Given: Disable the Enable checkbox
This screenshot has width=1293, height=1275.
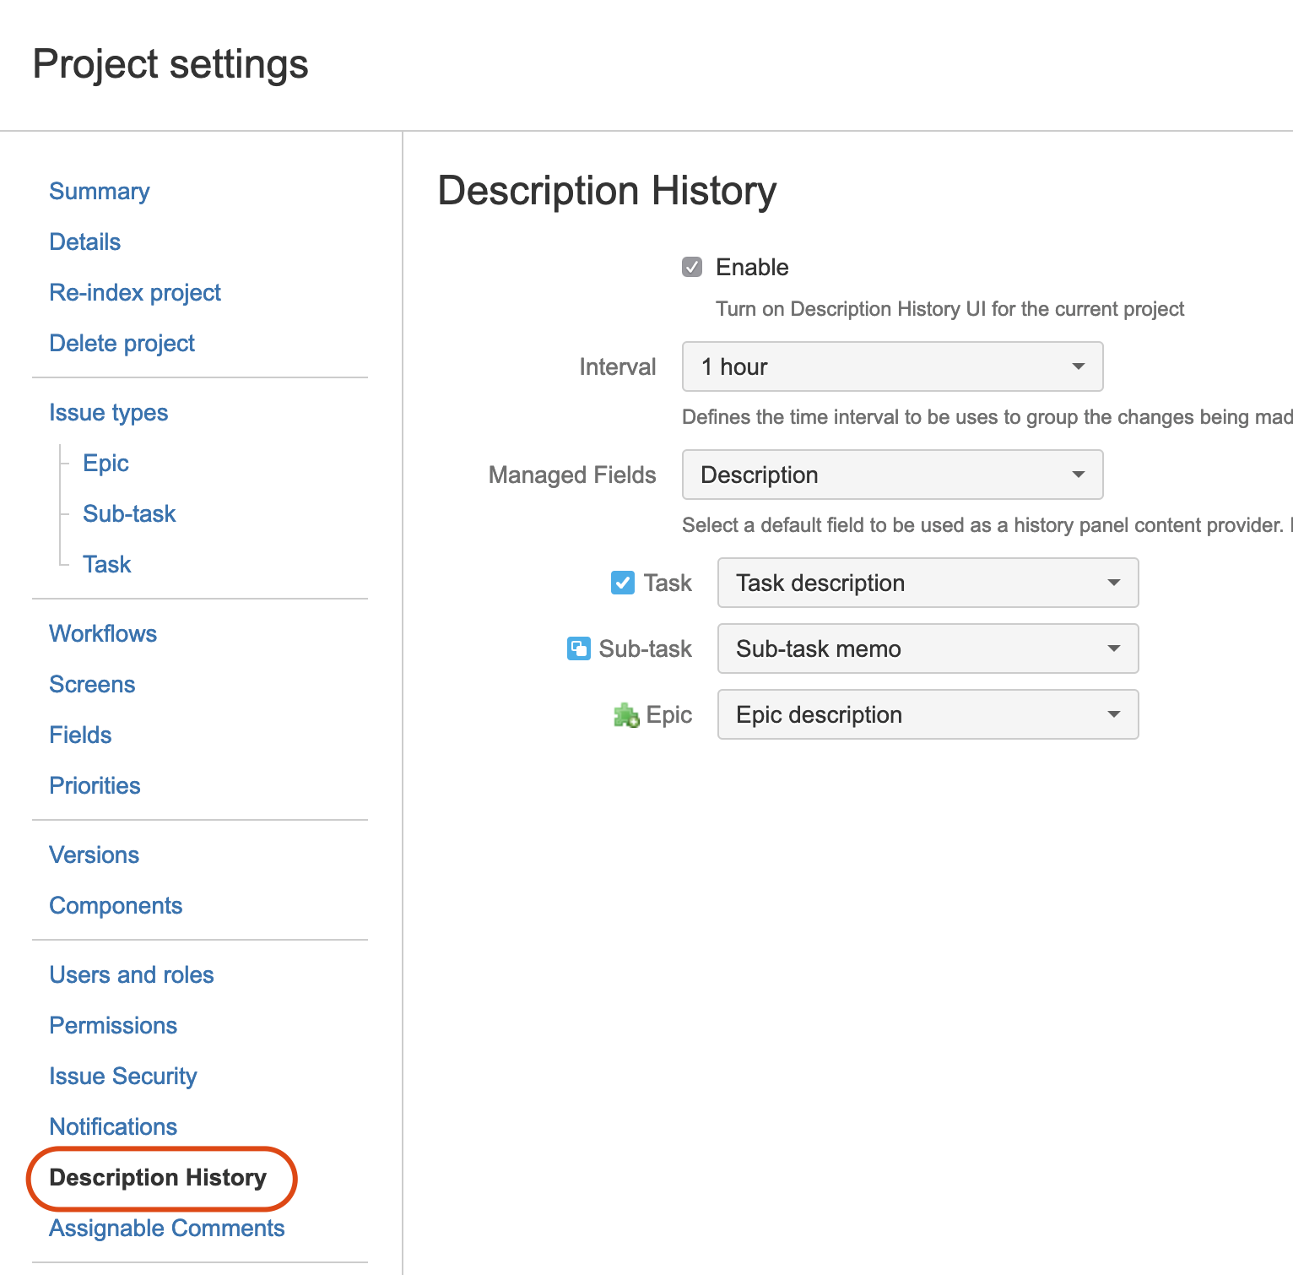Looking at the screenshot, I should click(691, 267).
